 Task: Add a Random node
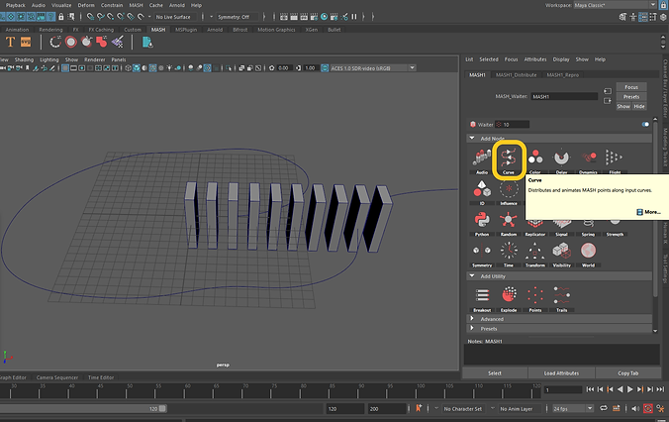(x=508, y=224)
